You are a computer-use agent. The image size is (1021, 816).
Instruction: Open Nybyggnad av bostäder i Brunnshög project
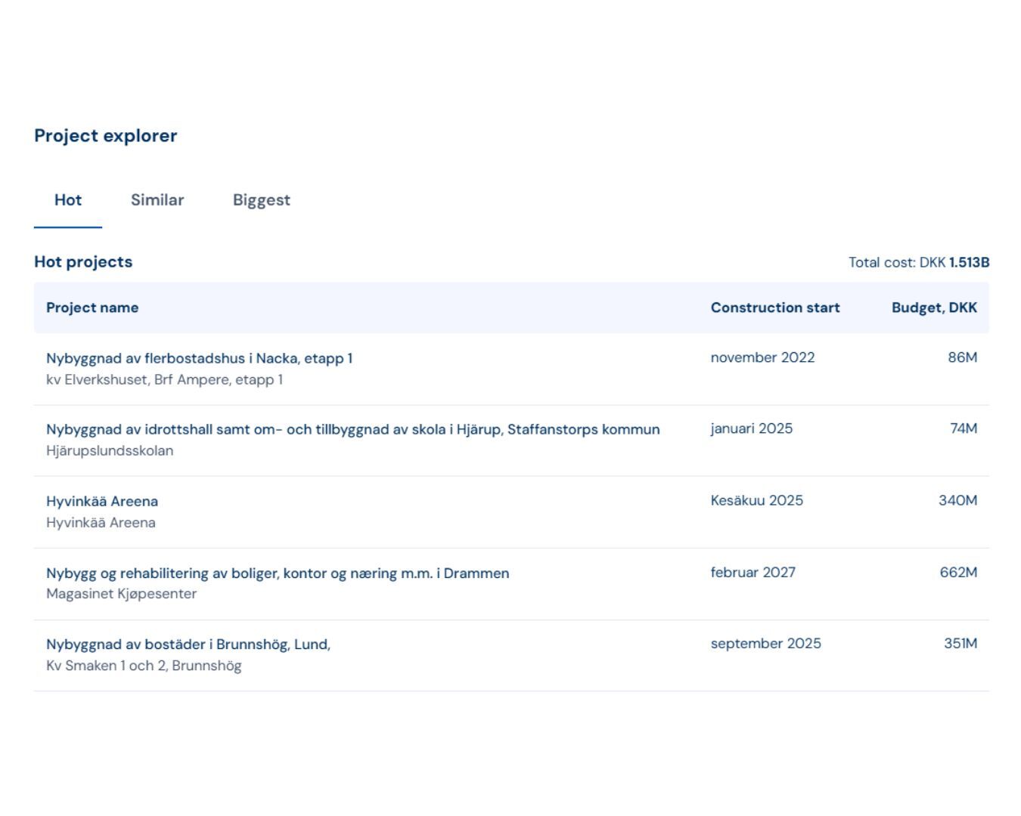click(188, 644)
